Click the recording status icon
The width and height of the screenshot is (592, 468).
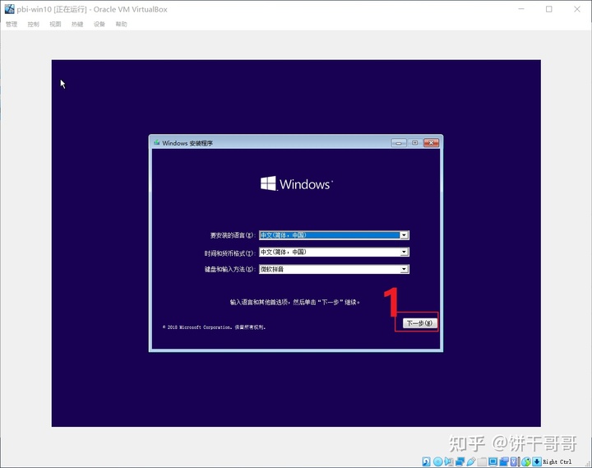504,461
